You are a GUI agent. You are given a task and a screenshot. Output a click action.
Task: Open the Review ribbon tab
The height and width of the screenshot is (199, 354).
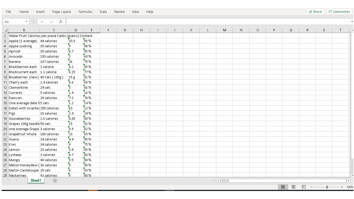(x=119, y=12)
